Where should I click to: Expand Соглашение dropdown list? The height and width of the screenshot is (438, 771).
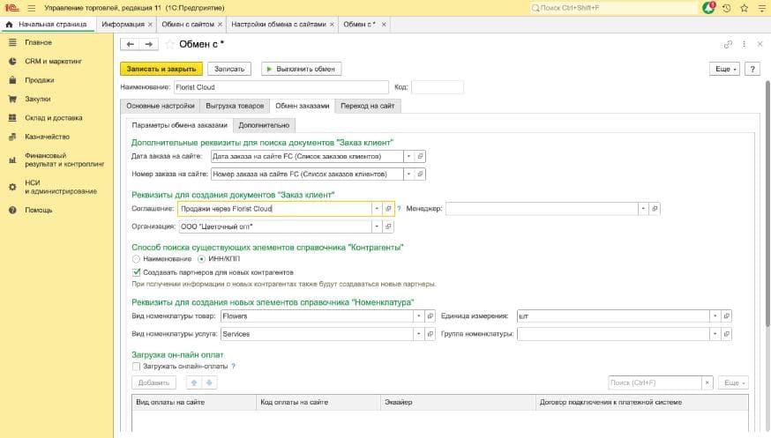pos(377,209)
